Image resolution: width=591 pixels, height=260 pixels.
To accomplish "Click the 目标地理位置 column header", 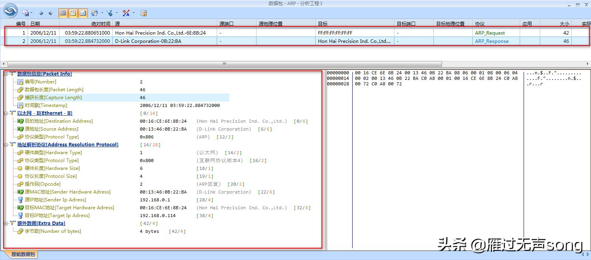I will pos(453,24).
